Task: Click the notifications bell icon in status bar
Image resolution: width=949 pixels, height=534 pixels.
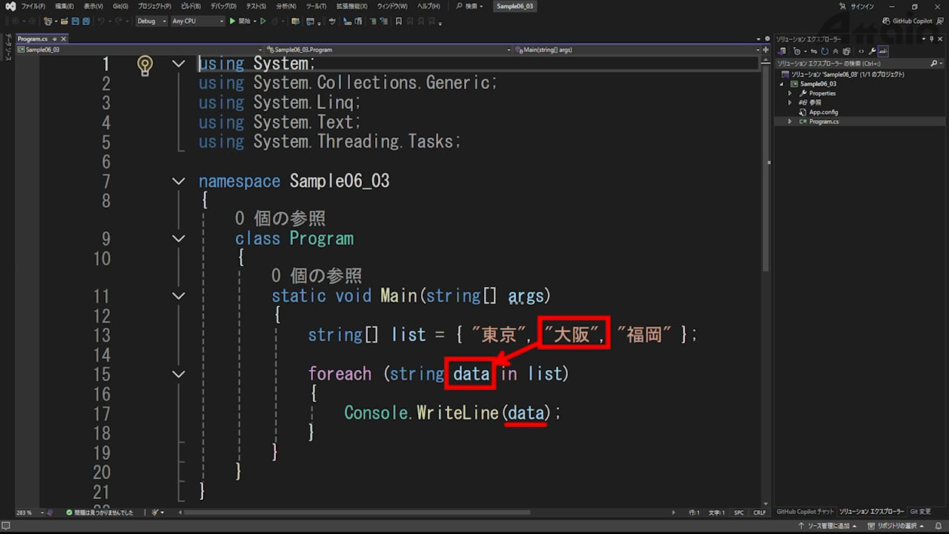Action: 939,526
